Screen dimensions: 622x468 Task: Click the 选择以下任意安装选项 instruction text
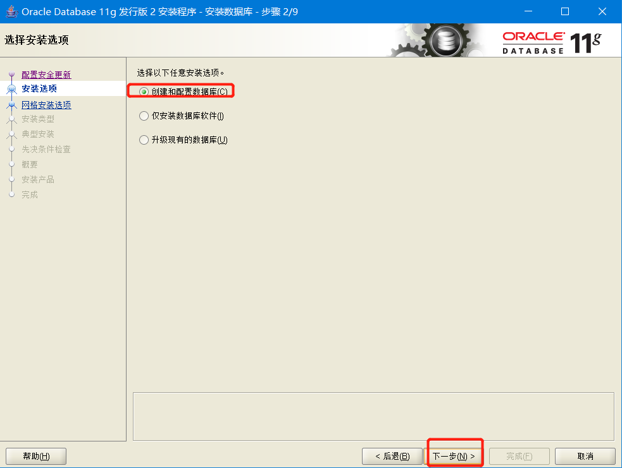pyautogui.click(x=180, y=73)
